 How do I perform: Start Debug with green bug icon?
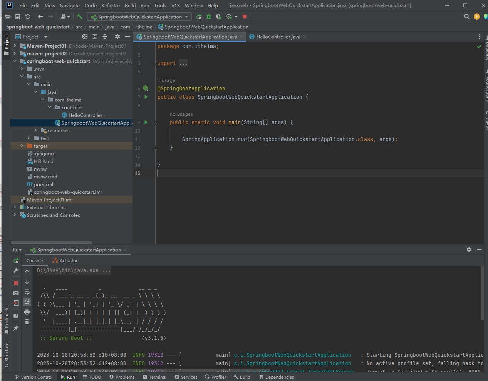click(209, 17)
